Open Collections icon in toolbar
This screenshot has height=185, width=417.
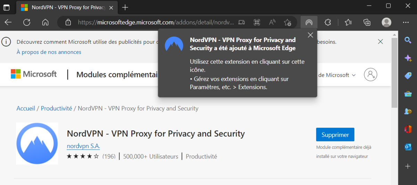(x=367, y=22)
